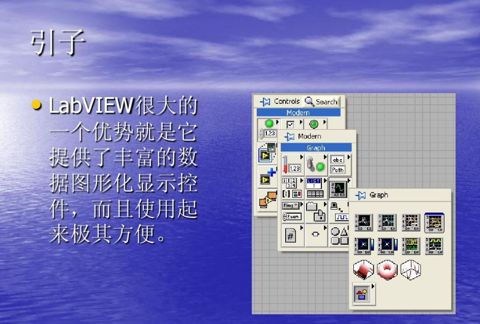Open the Containers folder tile

[x=316, y=211]
